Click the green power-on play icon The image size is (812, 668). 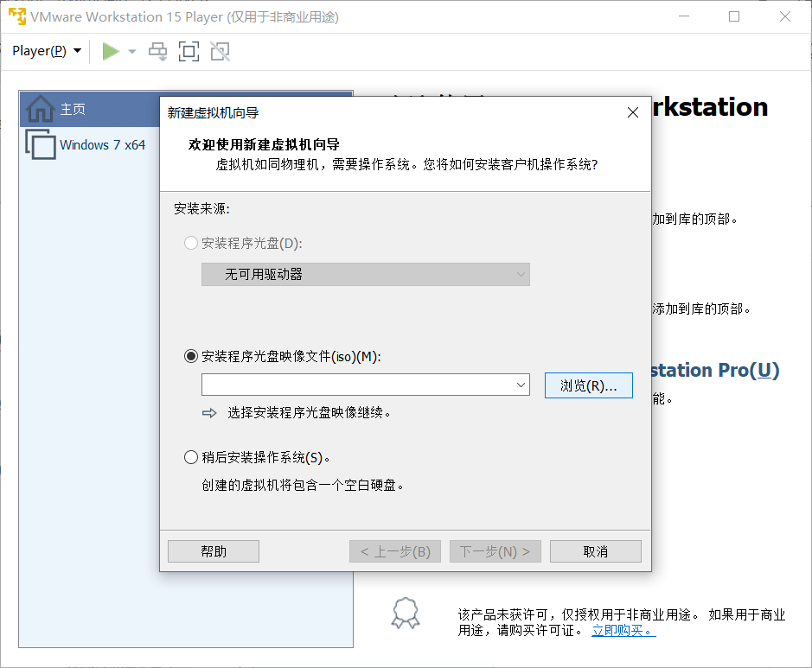[x=111, y=51]
